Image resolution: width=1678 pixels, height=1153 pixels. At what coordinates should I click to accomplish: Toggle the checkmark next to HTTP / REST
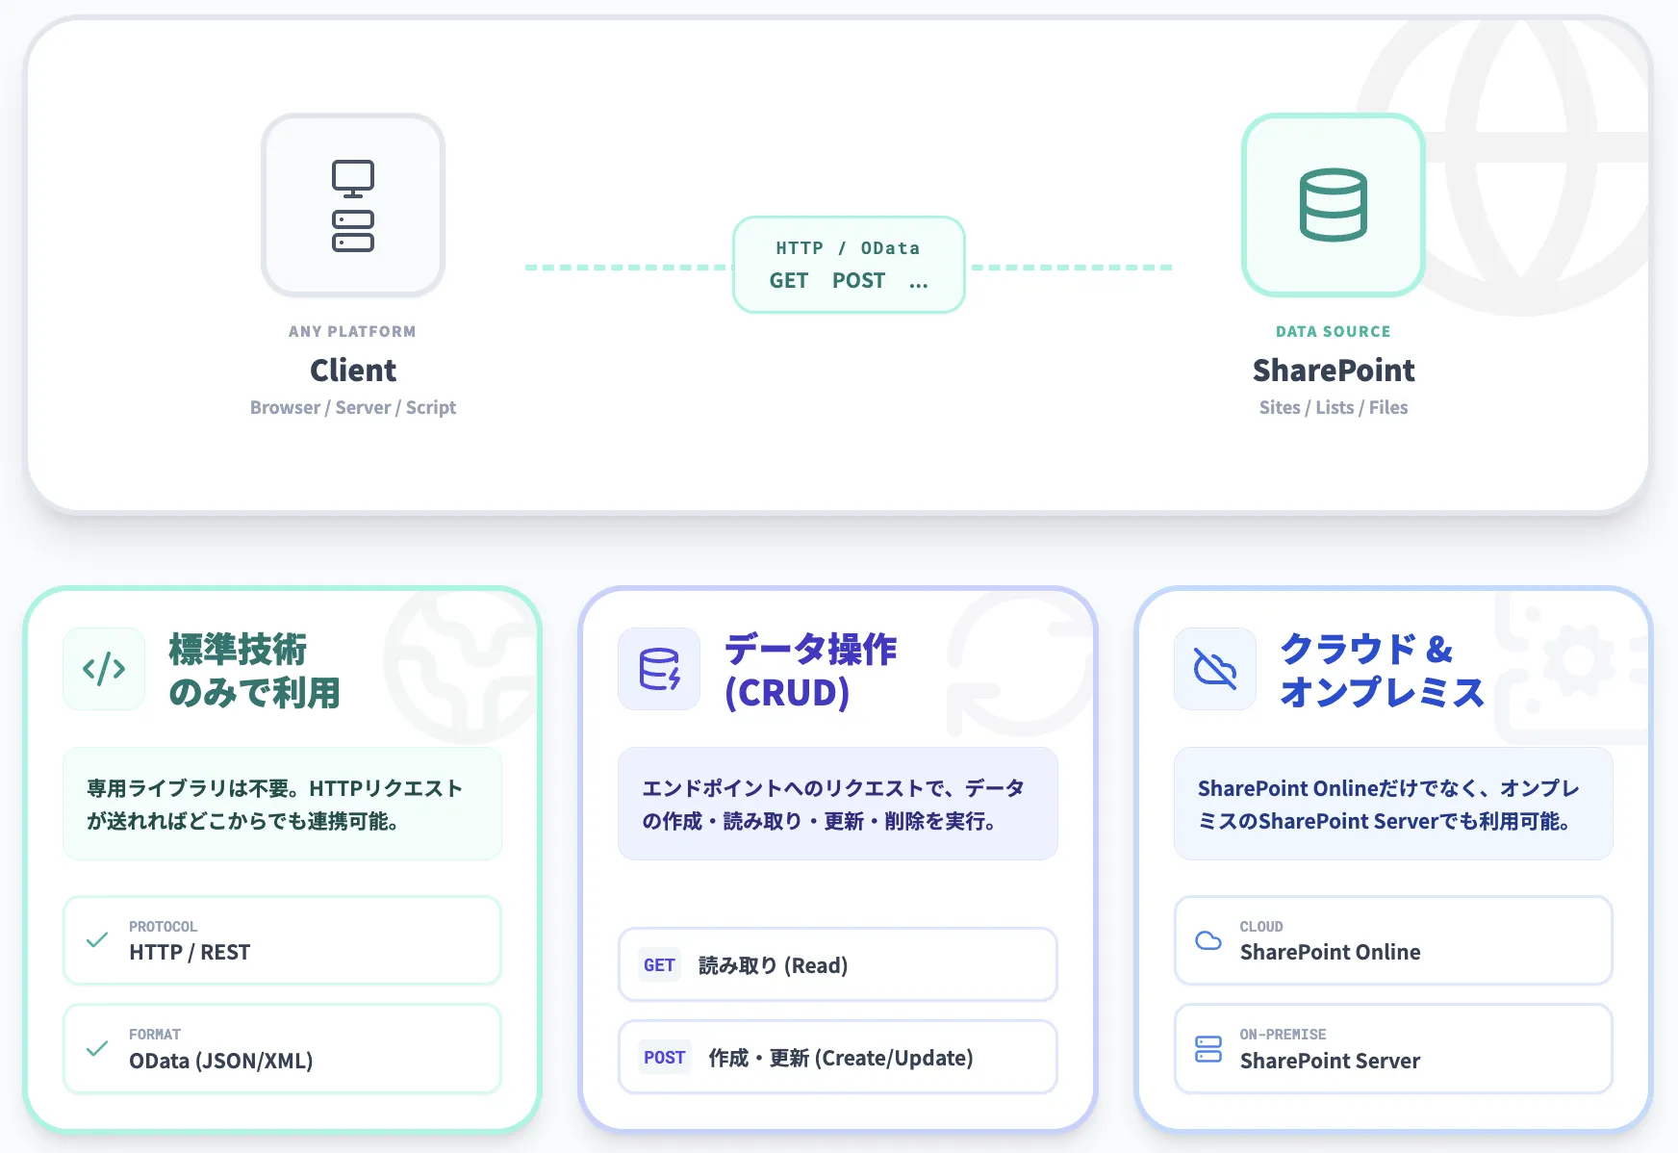coord(96,940)
